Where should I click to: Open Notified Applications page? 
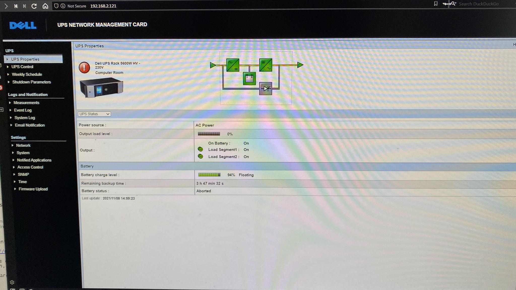(34, 160)
